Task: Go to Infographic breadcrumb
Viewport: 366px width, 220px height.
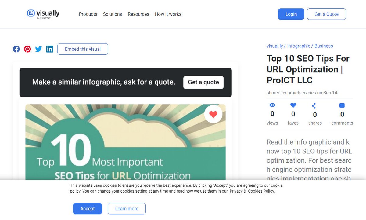Action: tap(299, 46)
